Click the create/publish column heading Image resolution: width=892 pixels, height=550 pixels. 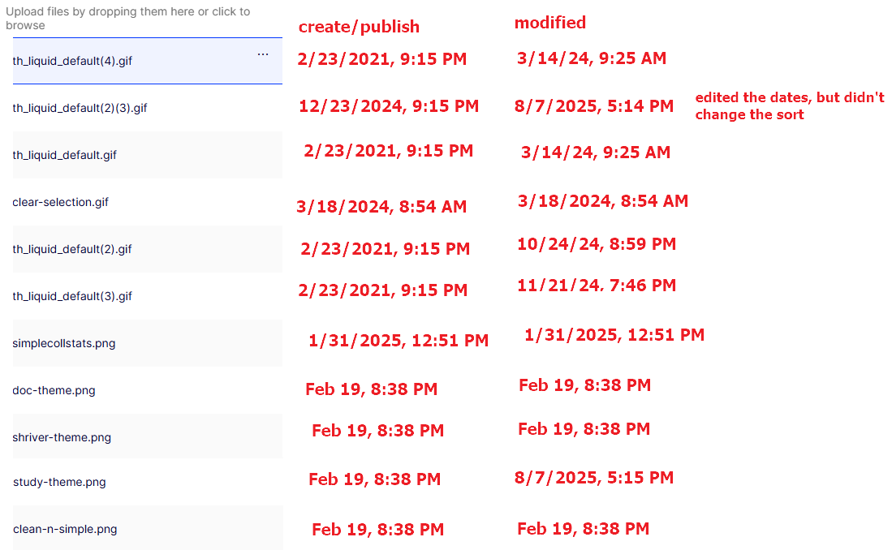coord(359,27)
